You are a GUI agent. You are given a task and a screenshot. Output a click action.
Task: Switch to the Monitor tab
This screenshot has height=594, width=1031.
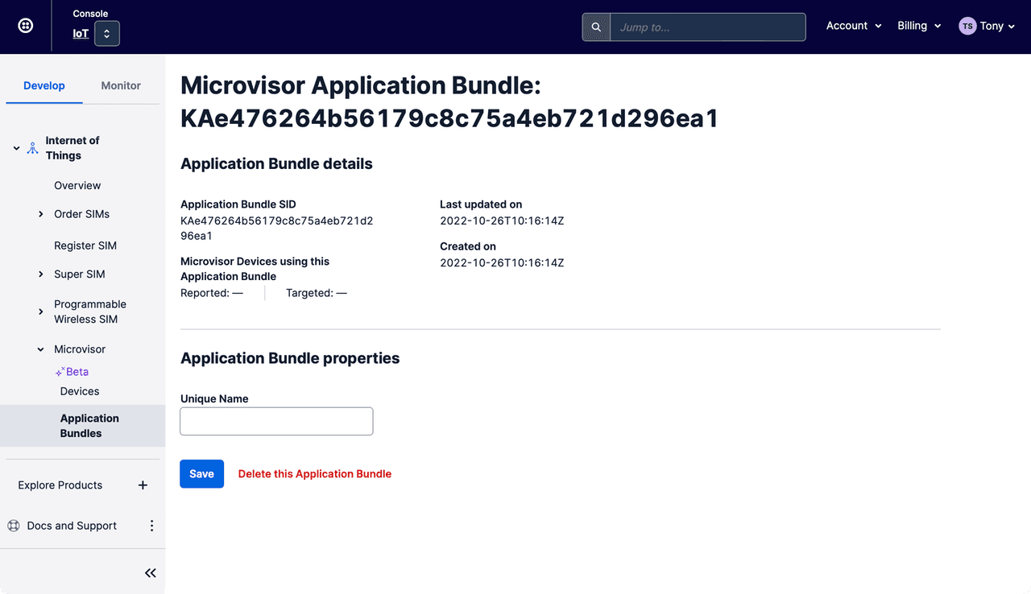[x=120, y=85]
